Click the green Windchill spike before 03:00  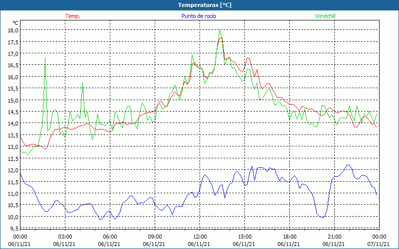[45, 59]
